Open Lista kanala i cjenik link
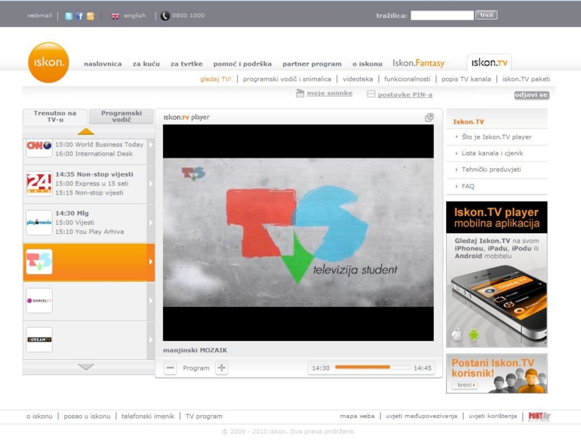Viewport: 581px width, 446px height. point(492,153)
